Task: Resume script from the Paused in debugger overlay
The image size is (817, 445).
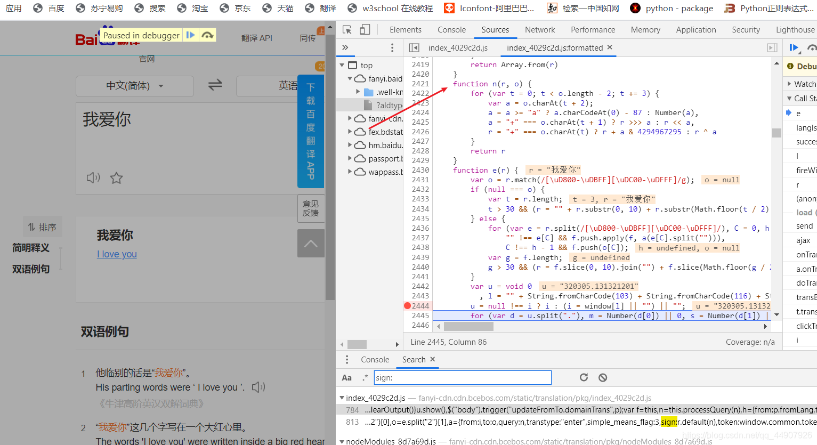Action: coord(190,35)
